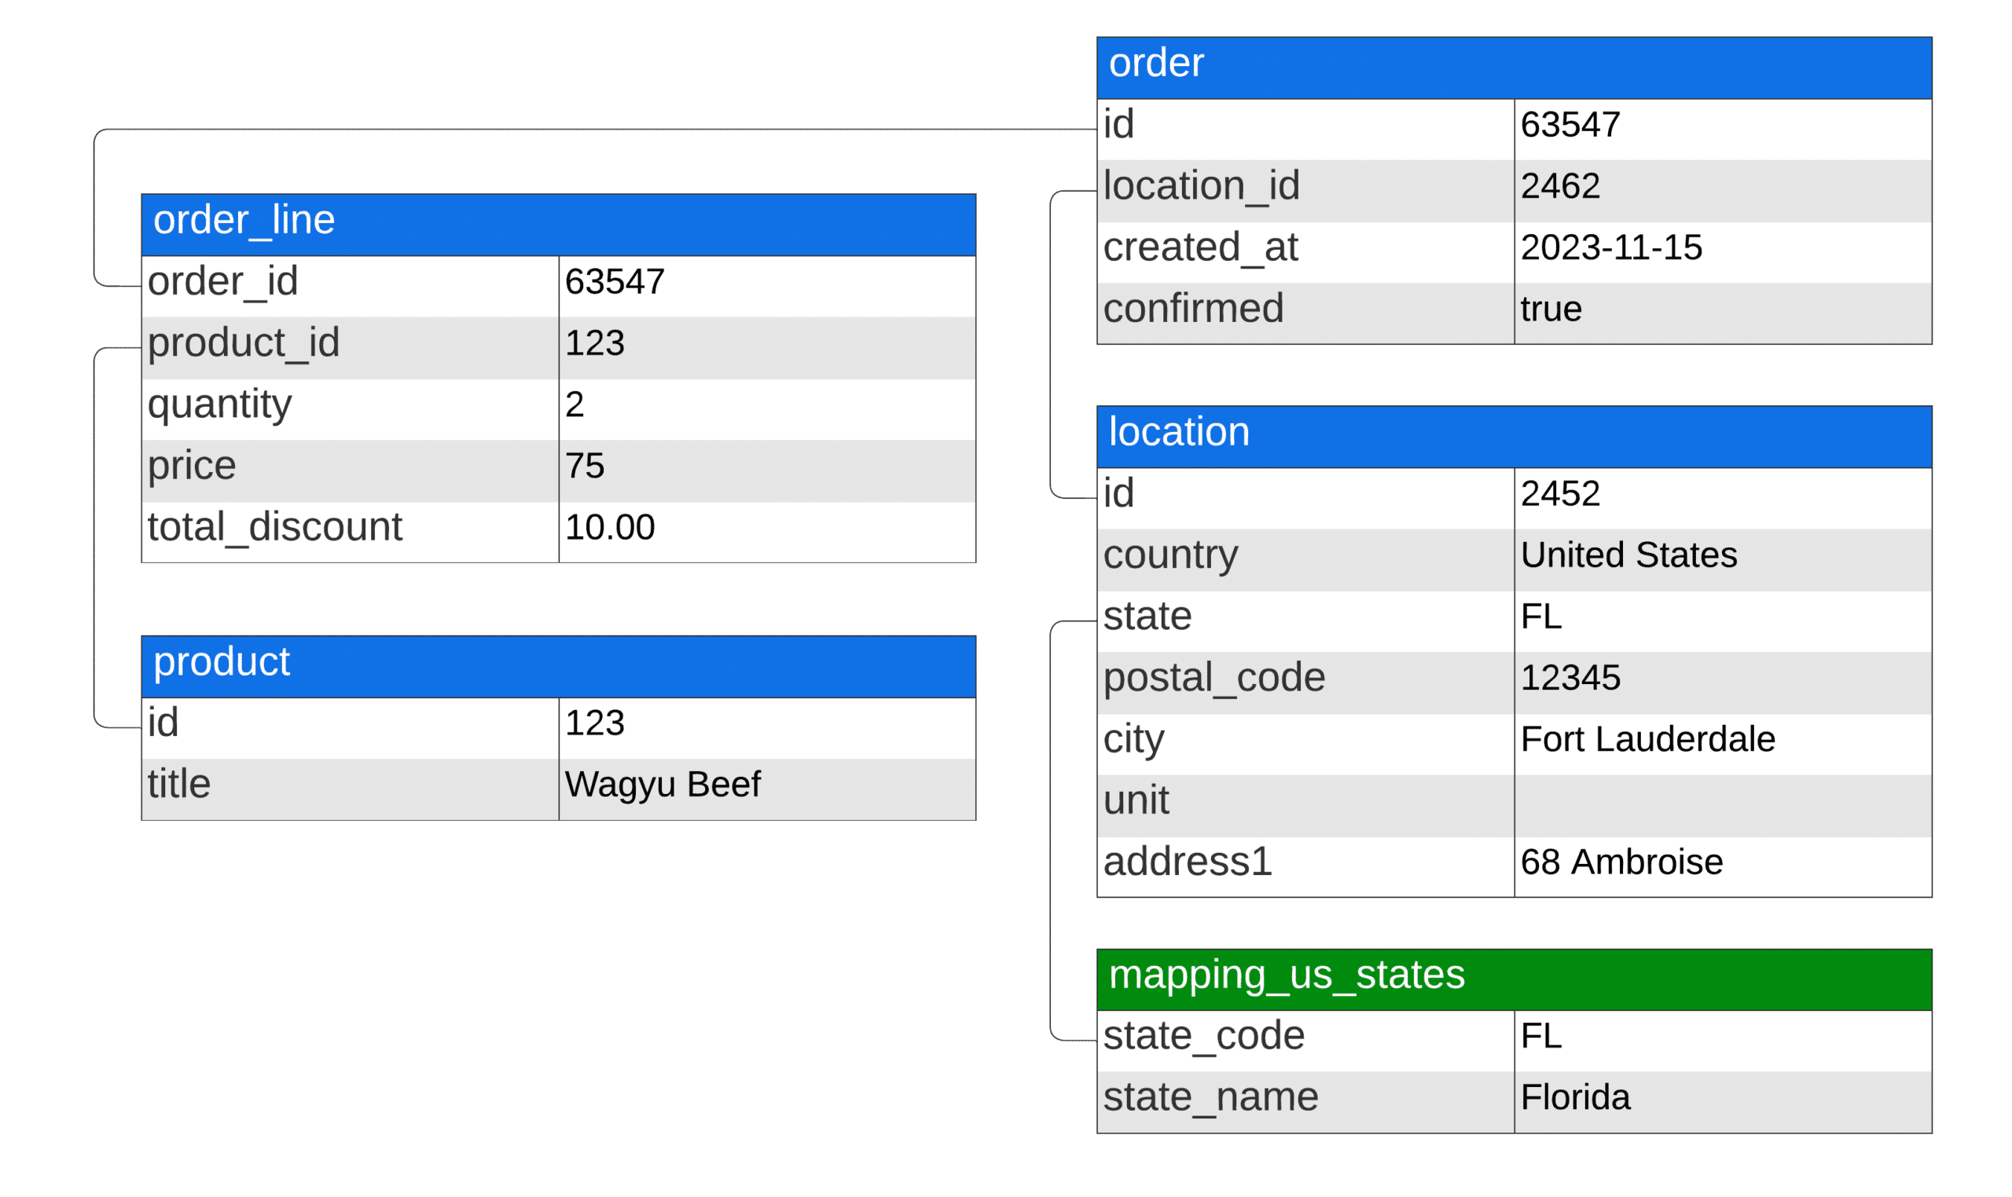Click the price value 75

point(583,466)
